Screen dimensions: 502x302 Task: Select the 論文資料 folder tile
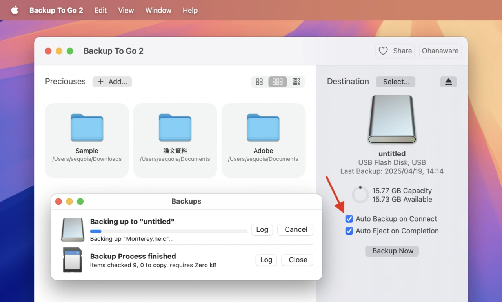click(x=175, y=140)
